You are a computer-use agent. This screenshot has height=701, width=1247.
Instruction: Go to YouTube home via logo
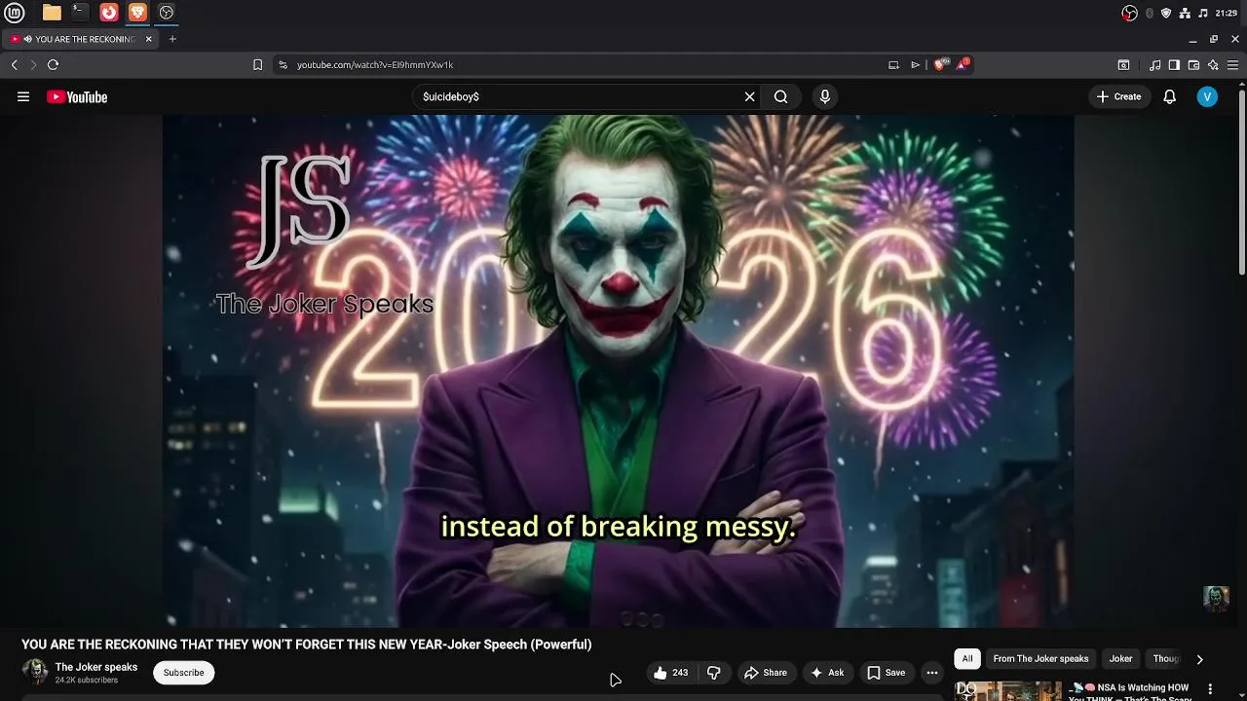pos(77,96)
